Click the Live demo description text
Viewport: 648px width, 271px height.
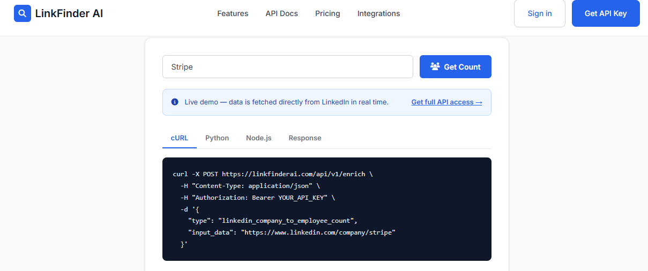287,102
